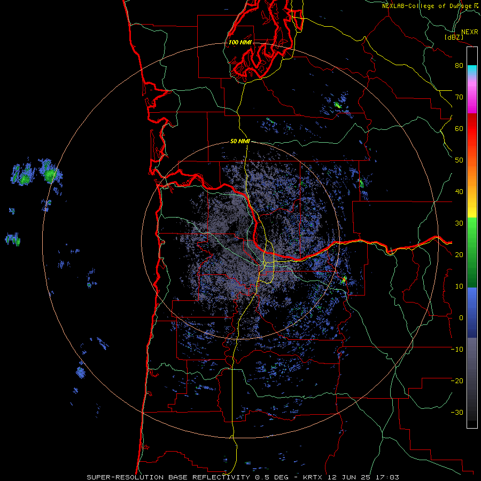Click the NEXLAB-College of DuPage credit text
481x481 pixels.
431,6
